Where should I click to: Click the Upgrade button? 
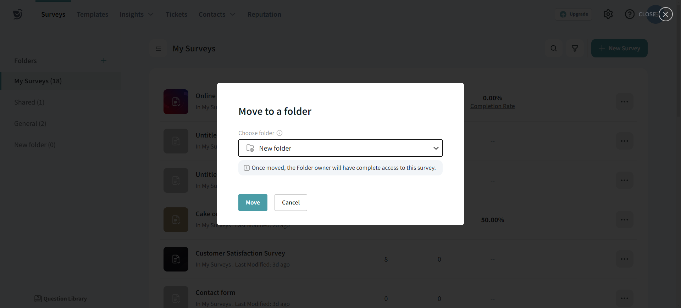(x=574, y=14)
